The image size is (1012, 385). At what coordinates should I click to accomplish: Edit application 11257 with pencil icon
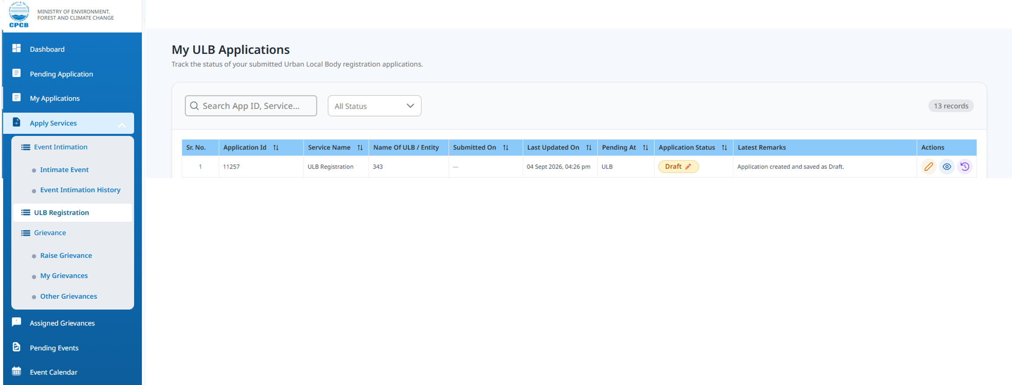(x=928, y=166)
